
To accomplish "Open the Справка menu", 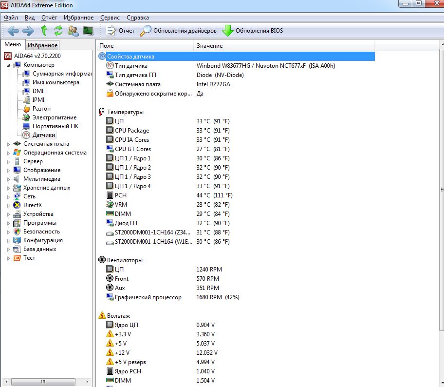I will (138, 18).
